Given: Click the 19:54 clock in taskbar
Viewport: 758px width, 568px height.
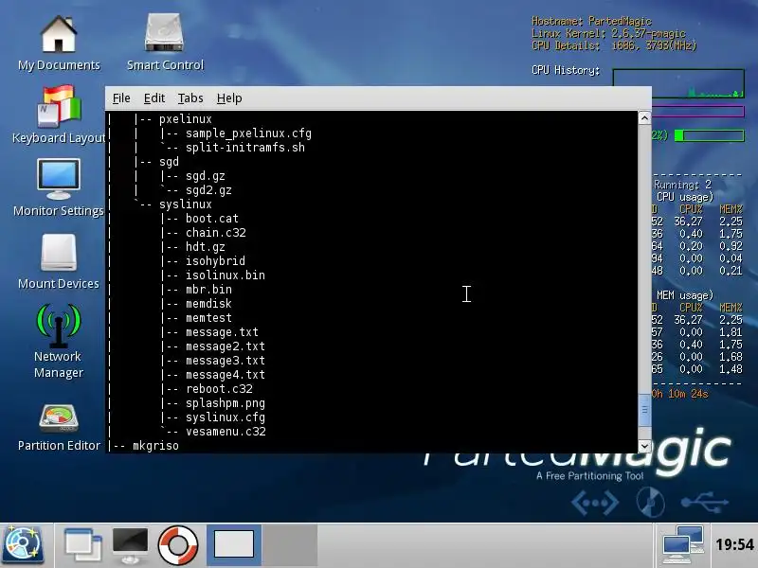Looking at the screenshot, I should [x=734, y=545].
